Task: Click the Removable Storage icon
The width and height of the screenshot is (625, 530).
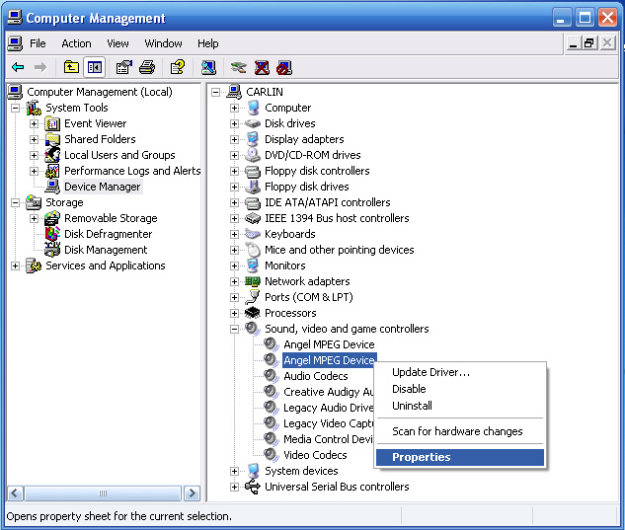Action: coord(52,218)
